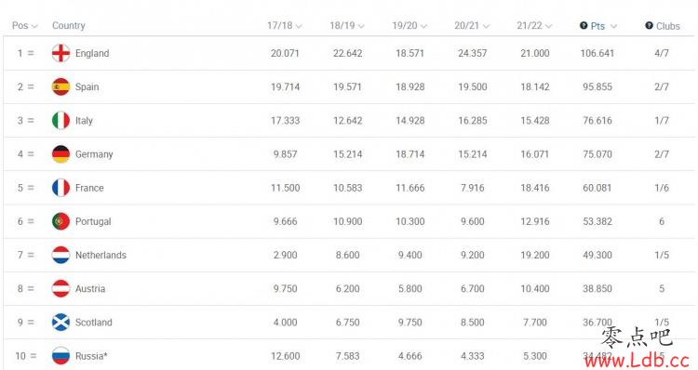The height and width of the screenshot is (370, 698).
Task: Click the Germany flag icon
Action: click(60, 154)
